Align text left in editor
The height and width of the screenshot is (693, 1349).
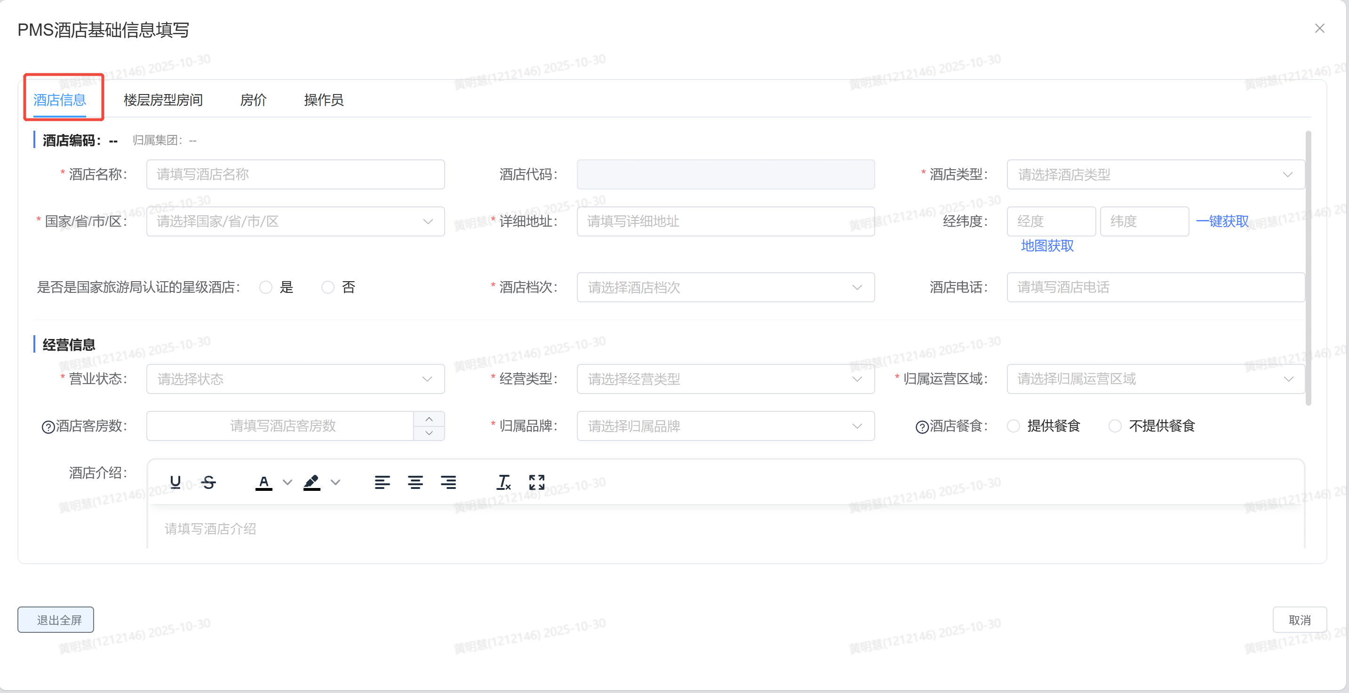point(382,482)
